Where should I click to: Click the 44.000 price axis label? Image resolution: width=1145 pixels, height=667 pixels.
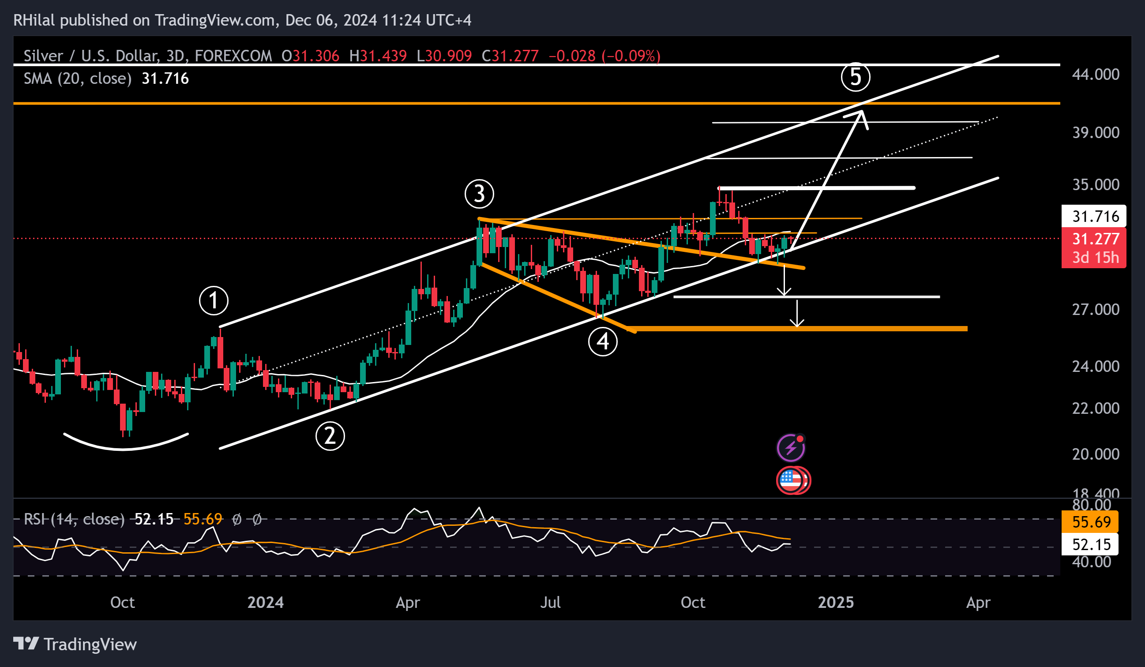(x=1096, y=74)
